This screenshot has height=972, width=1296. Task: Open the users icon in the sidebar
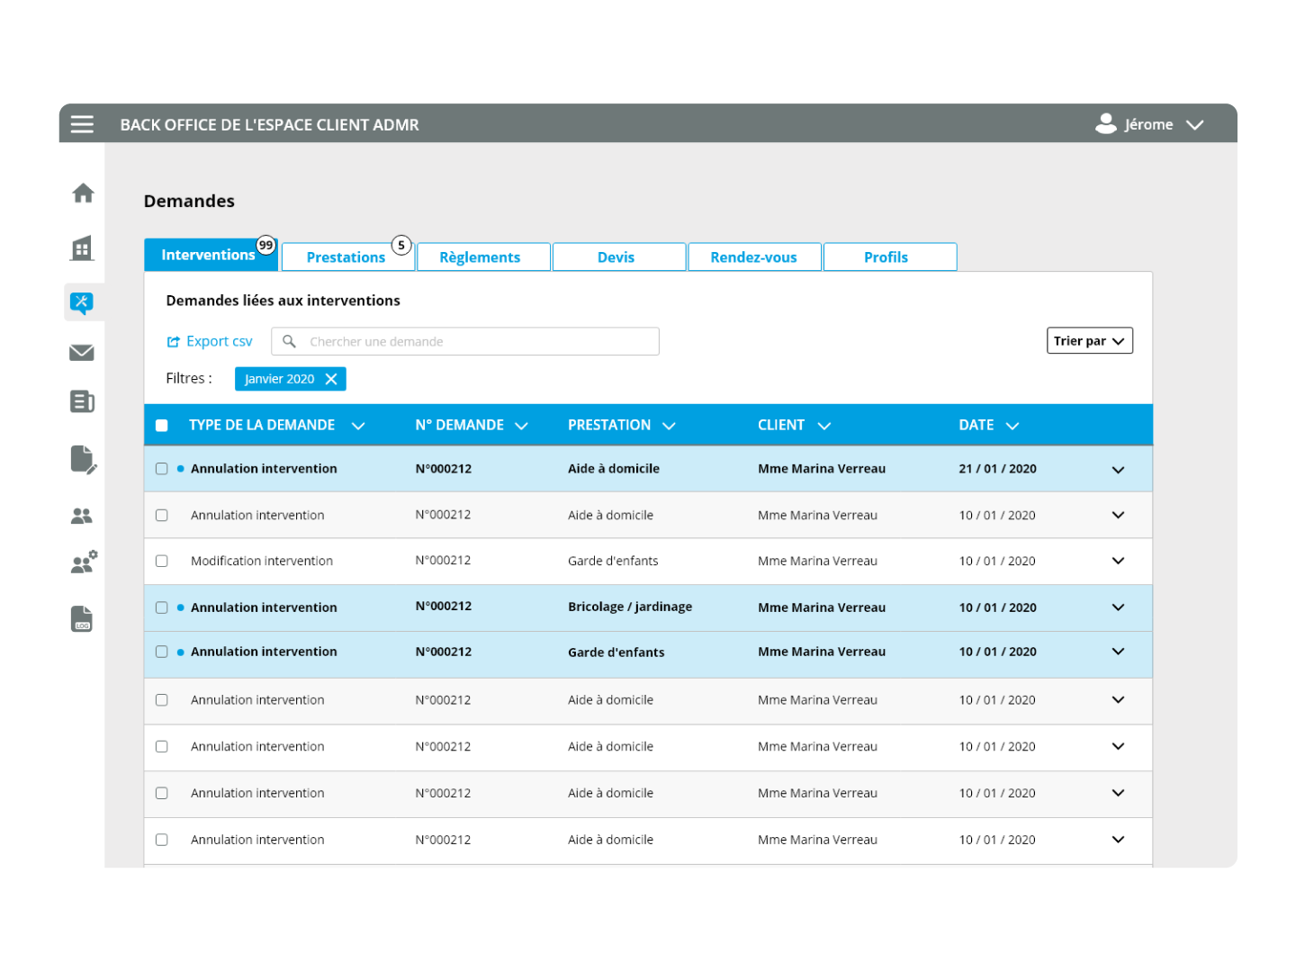coord(82,515)
